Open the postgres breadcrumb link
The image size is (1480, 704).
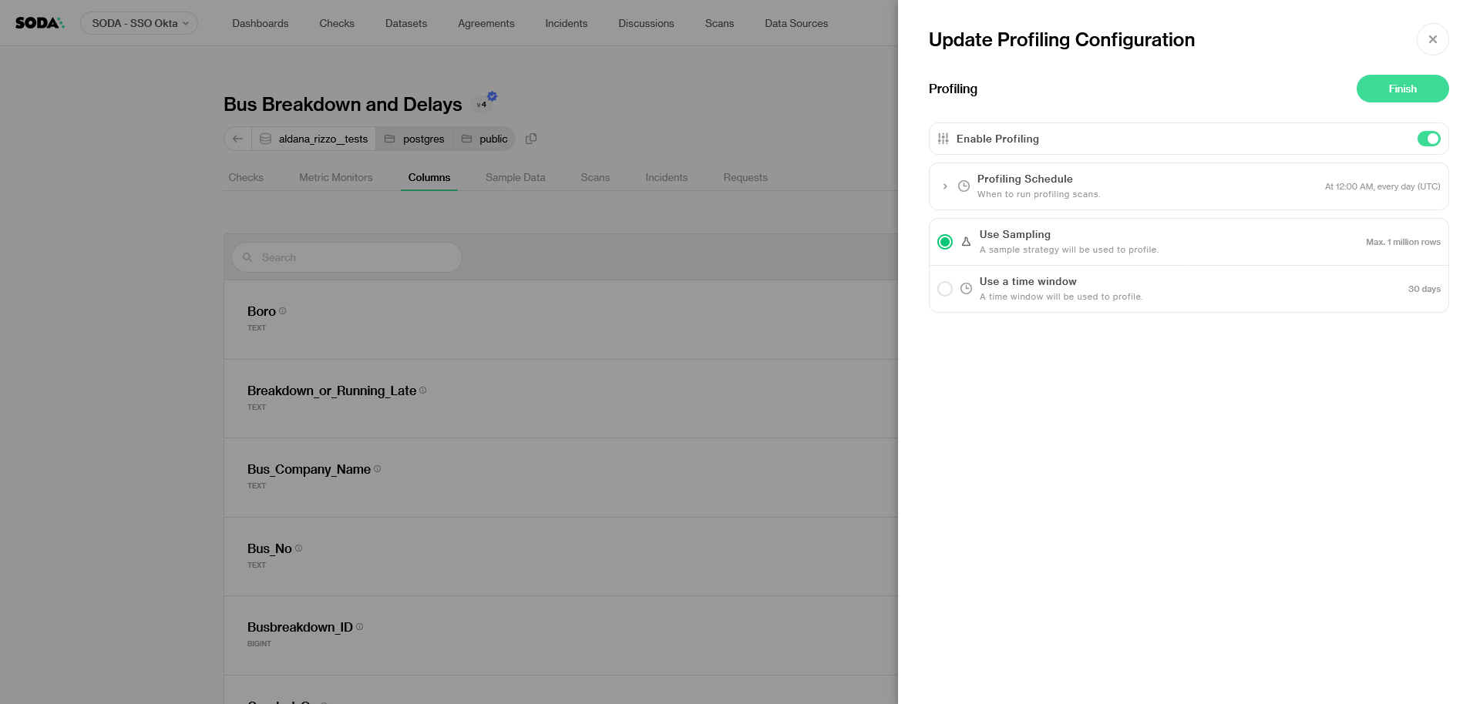click(x=415, y=139)
